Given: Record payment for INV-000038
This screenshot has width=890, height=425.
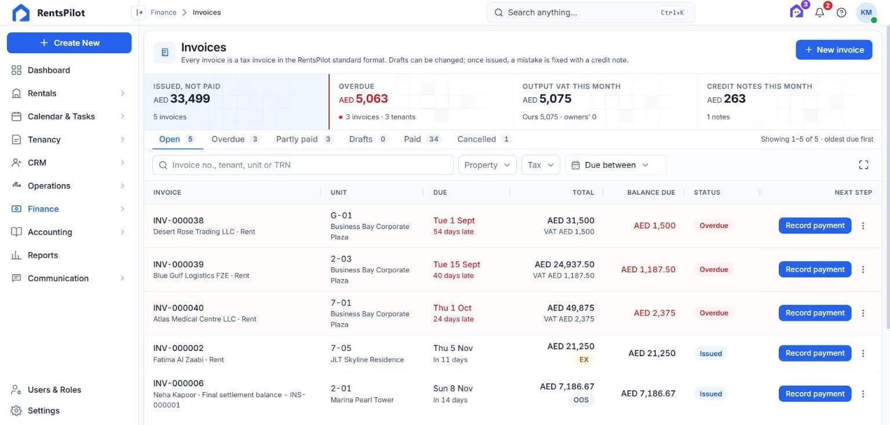Looking at the screenshot, I should [815, 226].
